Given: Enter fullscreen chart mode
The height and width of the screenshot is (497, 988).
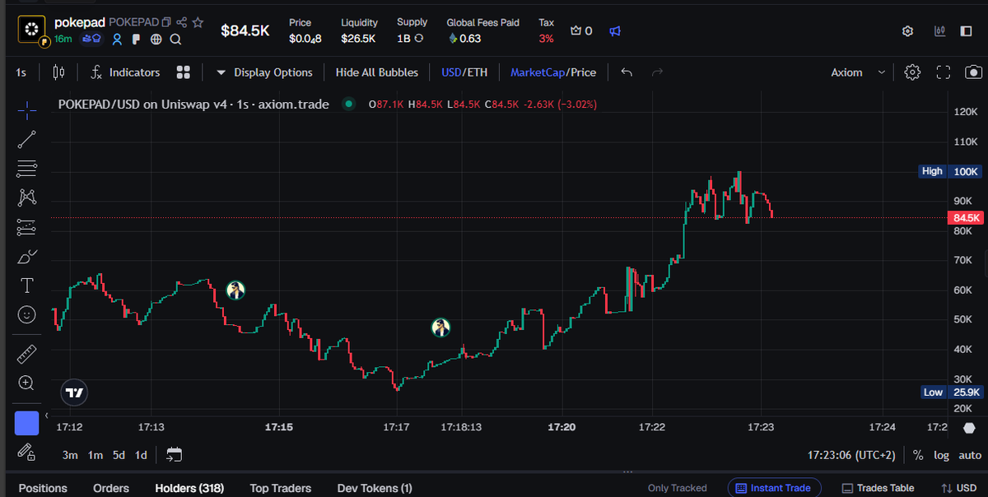Looking at the screenshot, I should pyautogui.click(x=944, y=72).
